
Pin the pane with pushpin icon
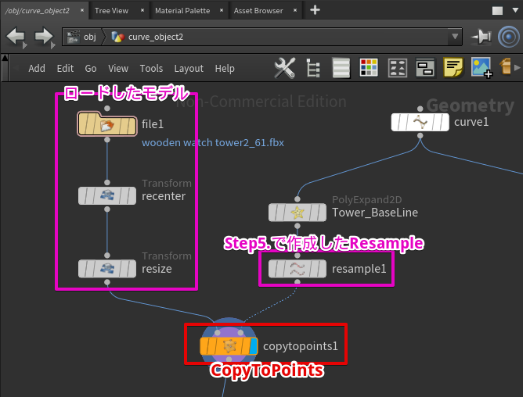click(x=481, y=37)
